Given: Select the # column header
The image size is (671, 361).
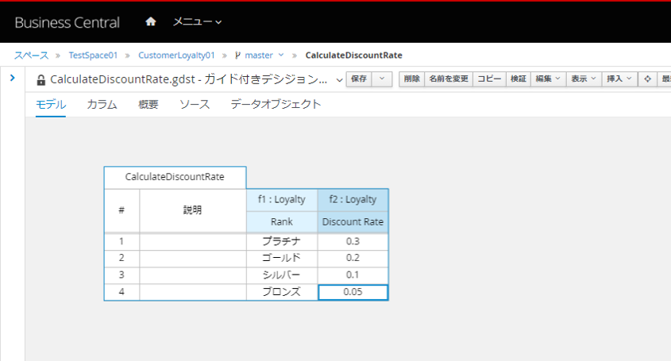Looking at the screenshot, I should pyautogui.click(x=121, y=210).
